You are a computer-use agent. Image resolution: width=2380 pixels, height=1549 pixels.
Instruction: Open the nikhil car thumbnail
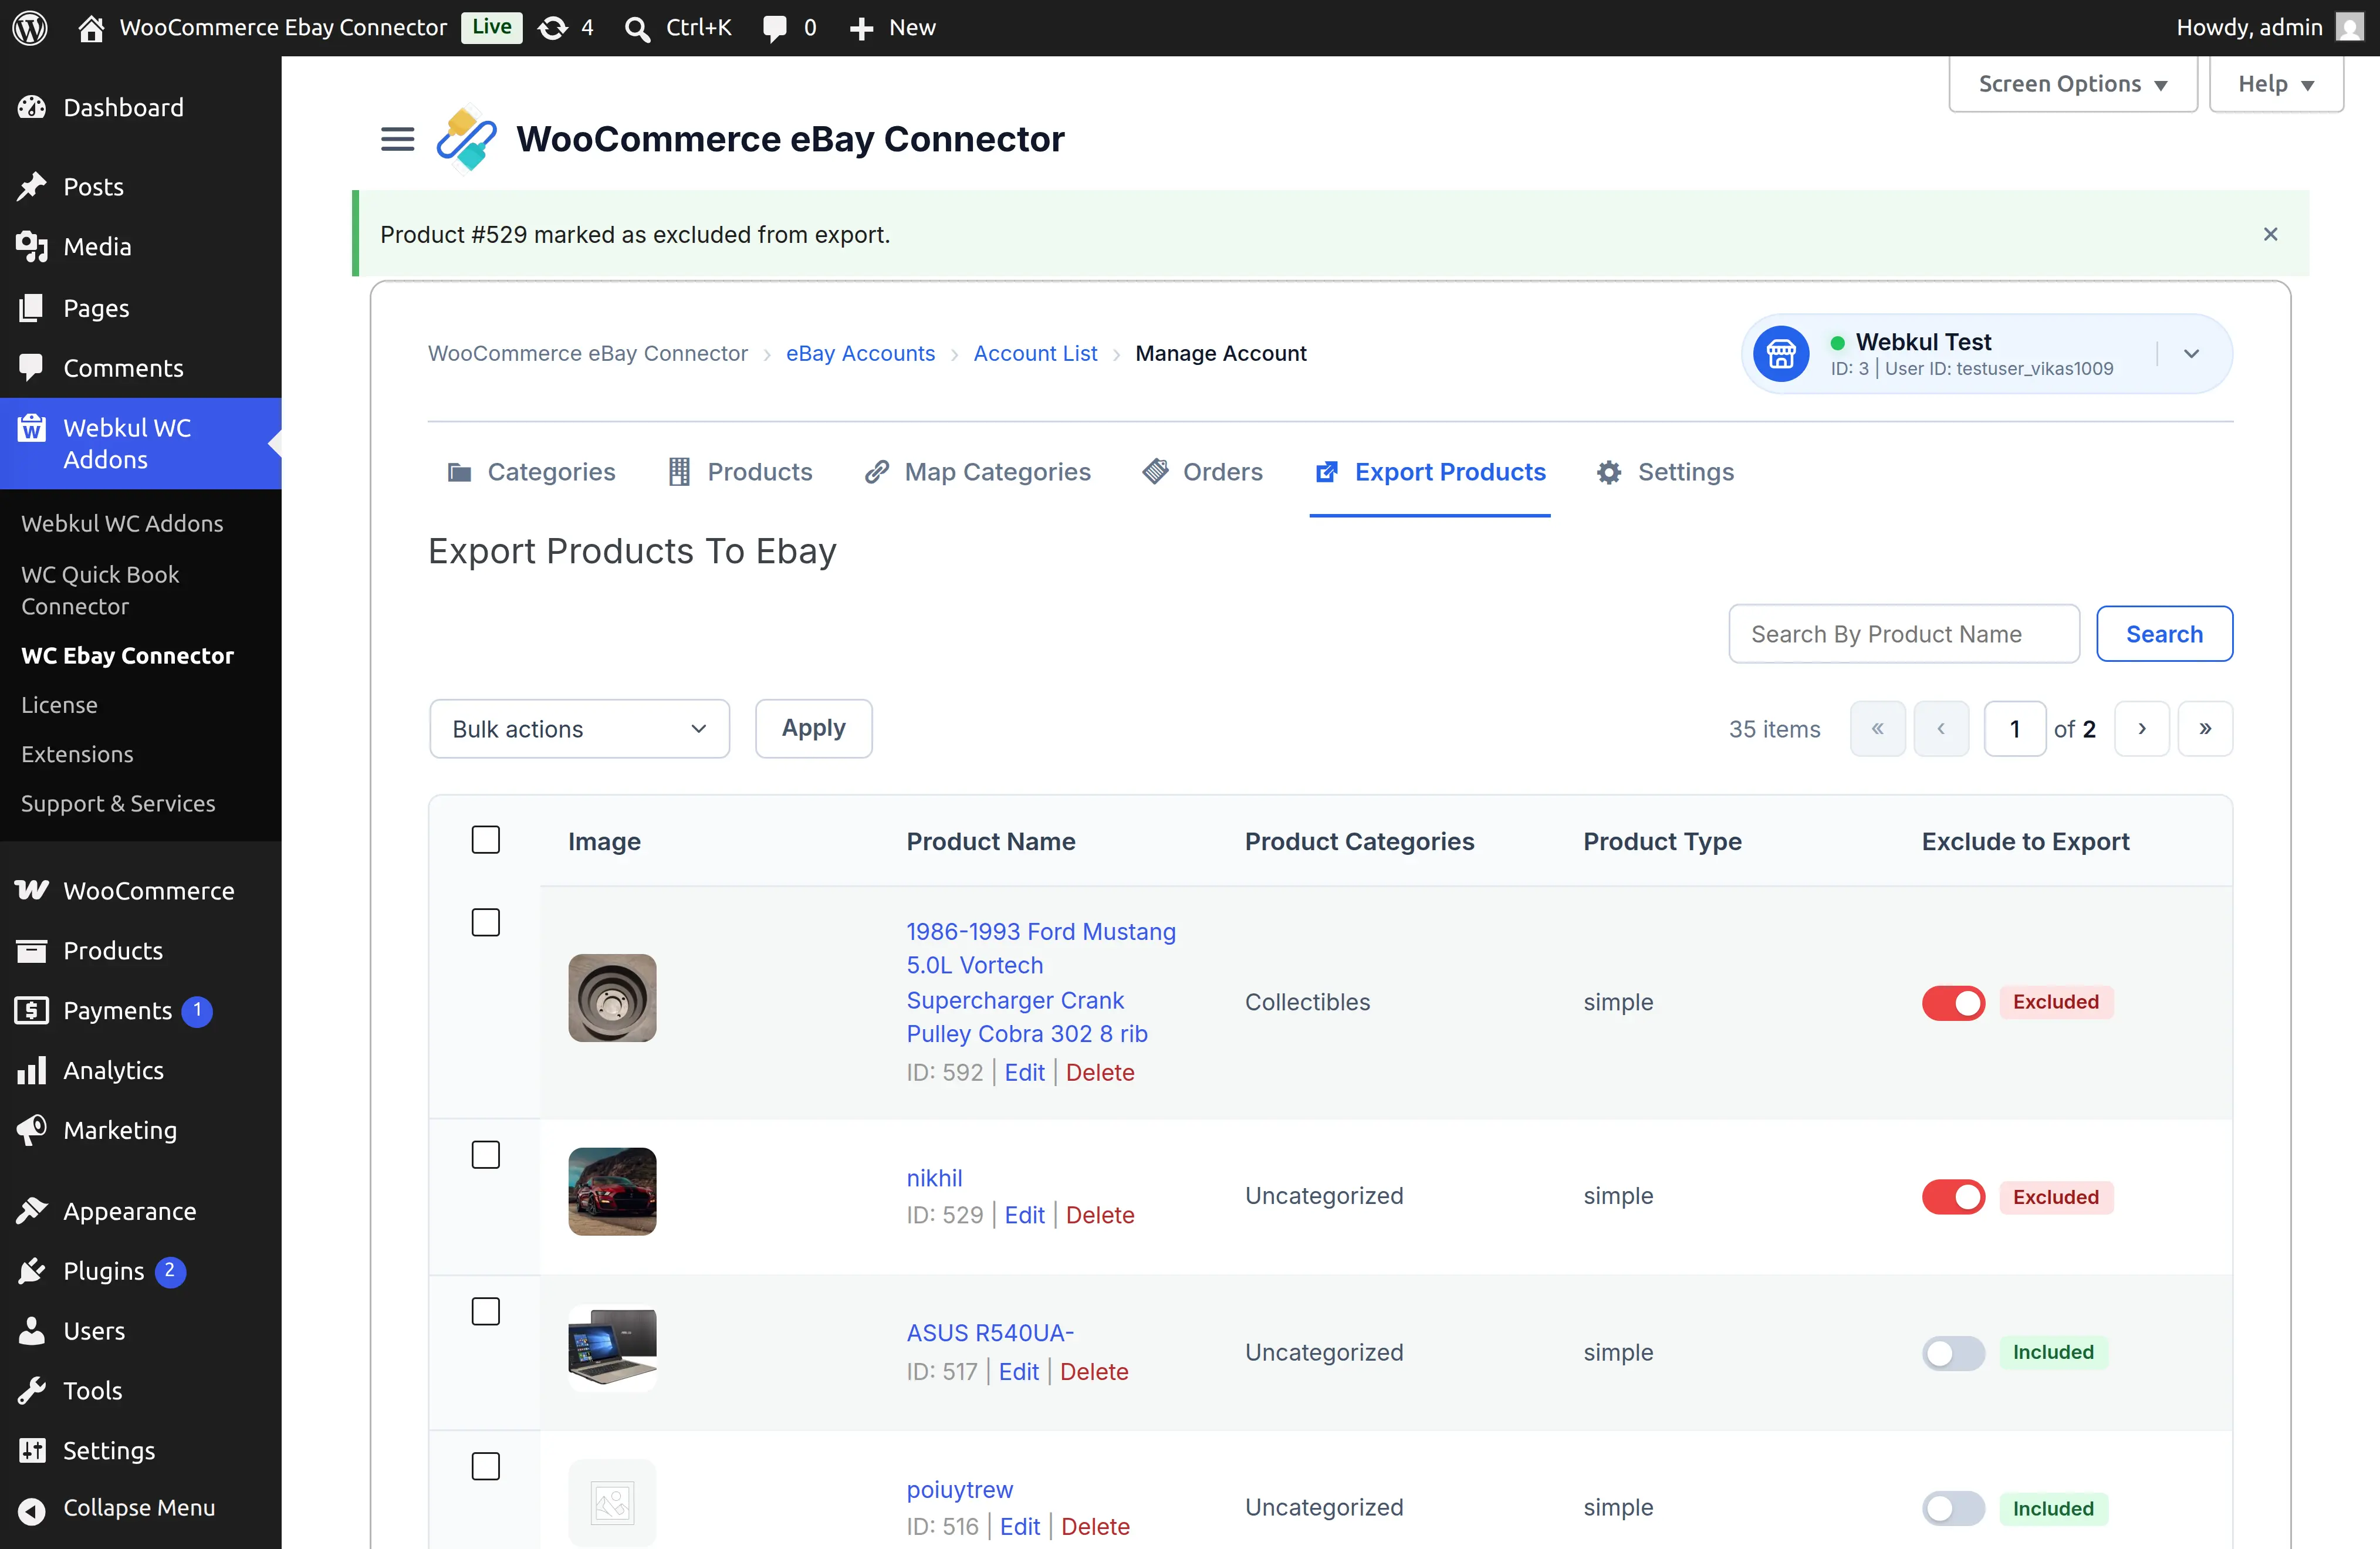coord(612,1191)
